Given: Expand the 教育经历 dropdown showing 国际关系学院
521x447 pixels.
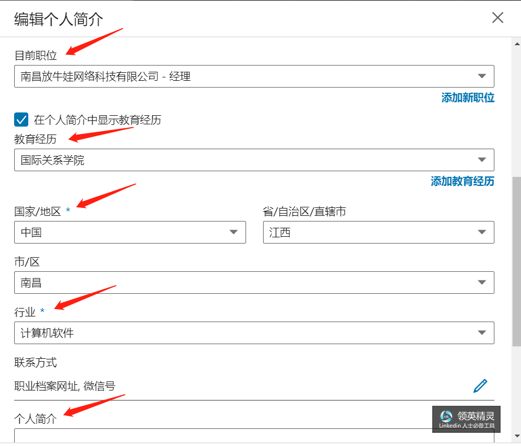Looking at the screenshot, I should coord(253,160).
